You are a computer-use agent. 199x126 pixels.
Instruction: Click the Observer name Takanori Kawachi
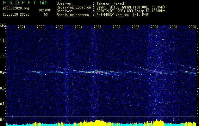pos(111,3)
